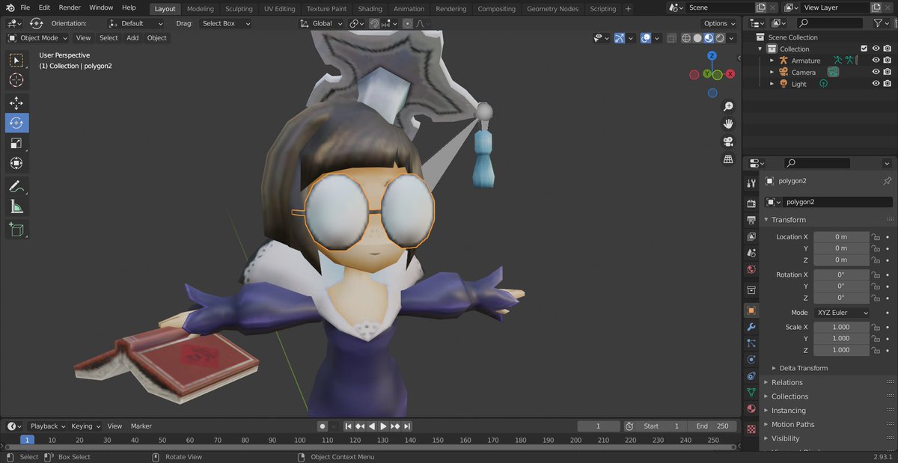
Task: Select the Annotate tool
Action: pos(16,186)
